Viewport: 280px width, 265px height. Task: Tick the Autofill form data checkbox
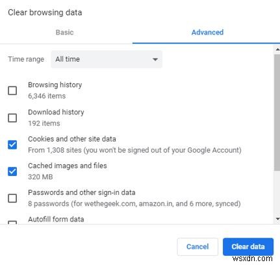[x=12, y=222]
